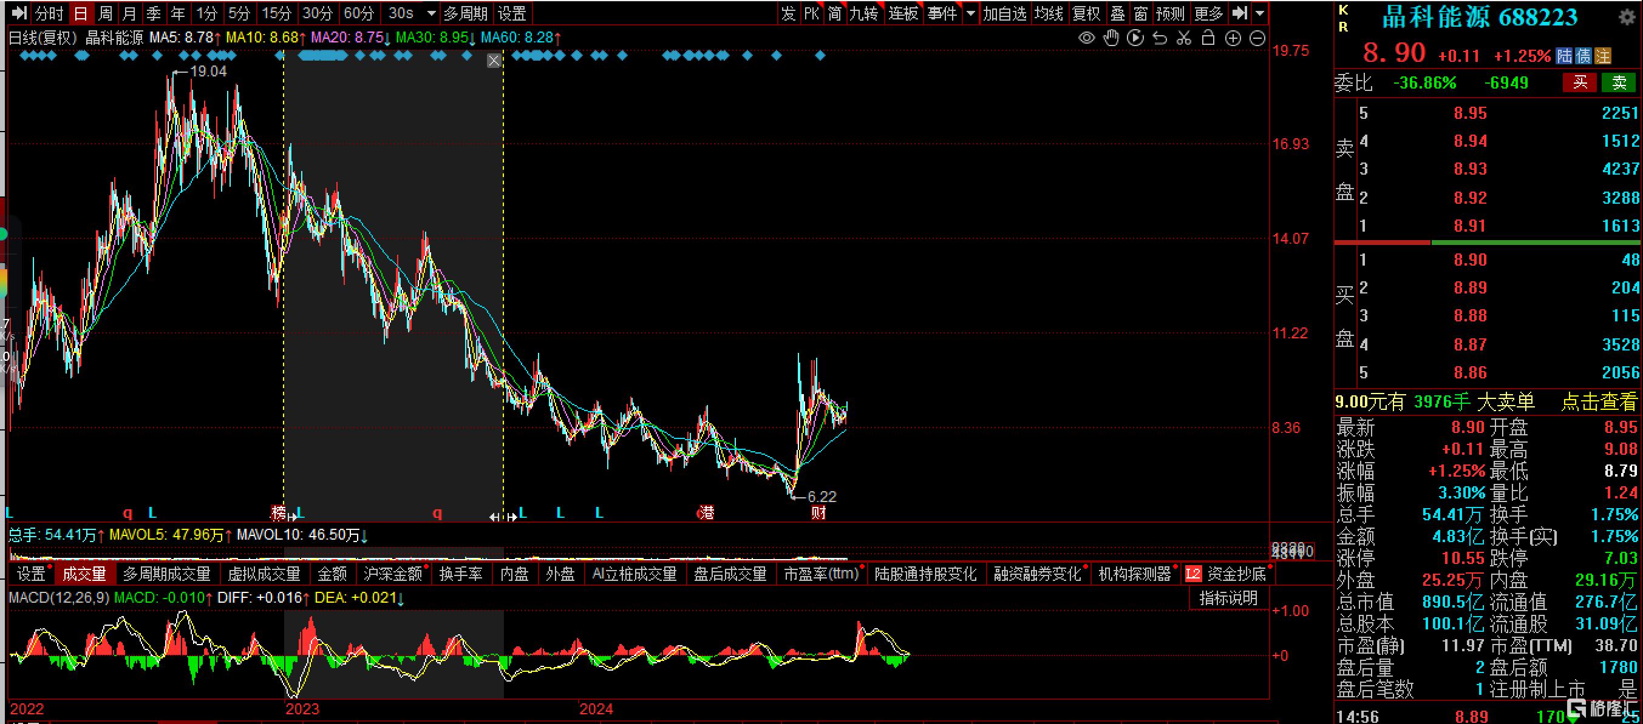This screenshot has width=1643, height=724.
Task: Click the K/R label beside stock name
Action: click(x=1344, y=18)
